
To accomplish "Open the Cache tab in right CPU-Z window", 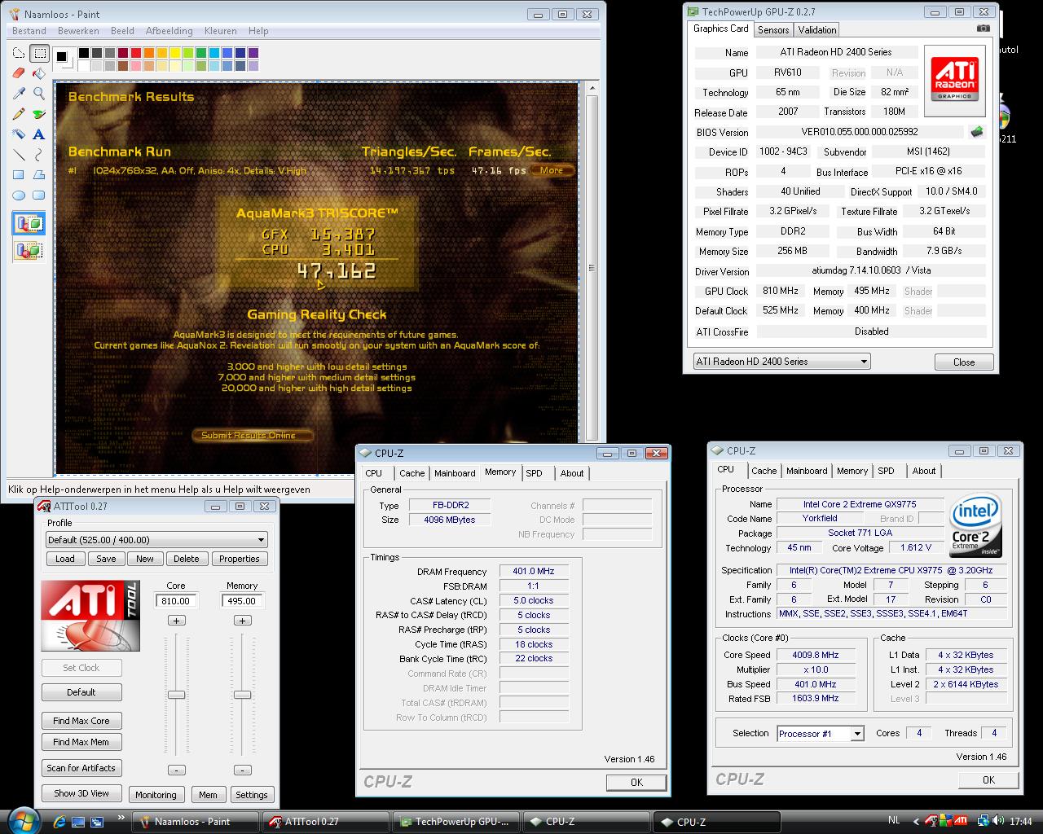I will [x=764, y=471].
